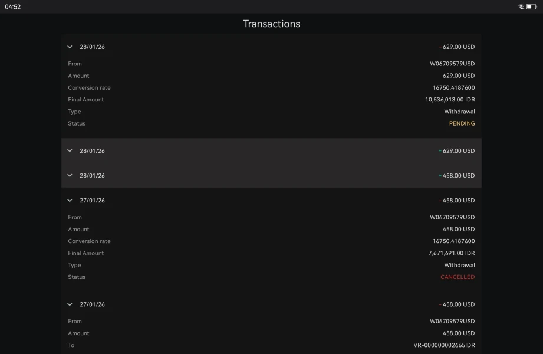Click Withdrawal type in the pending transaction

click(x=459, y=112)
